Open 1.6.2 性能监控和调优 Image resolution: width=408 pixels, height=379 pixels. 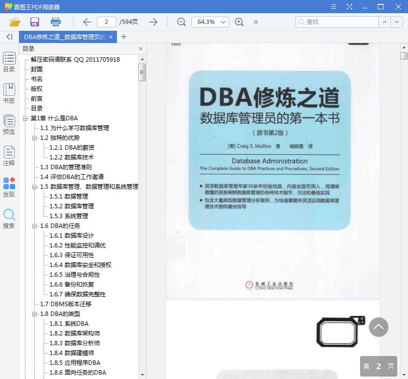78,245
